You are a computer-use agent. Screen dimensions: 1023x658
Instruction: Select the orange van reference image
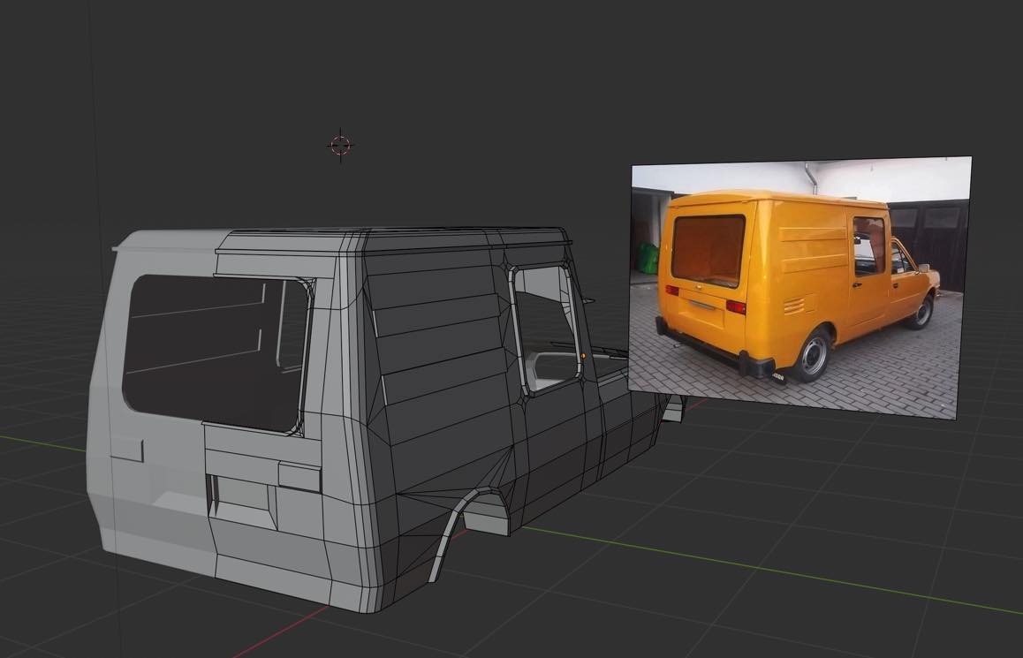[x=799, y=287]
